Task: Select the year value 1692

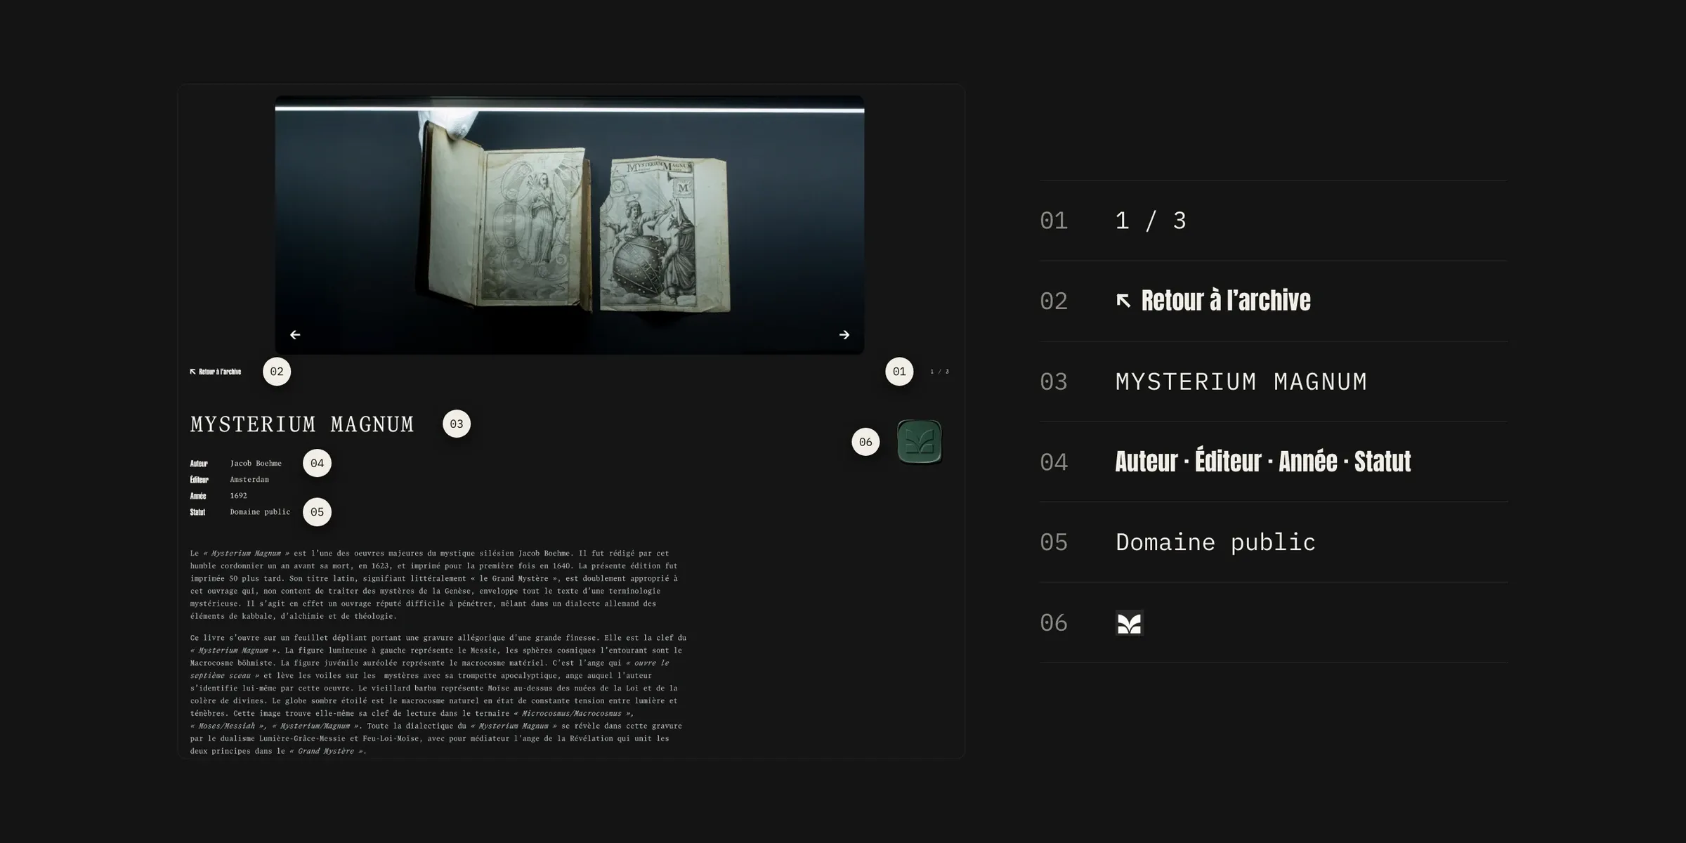Action: [238, 496]
